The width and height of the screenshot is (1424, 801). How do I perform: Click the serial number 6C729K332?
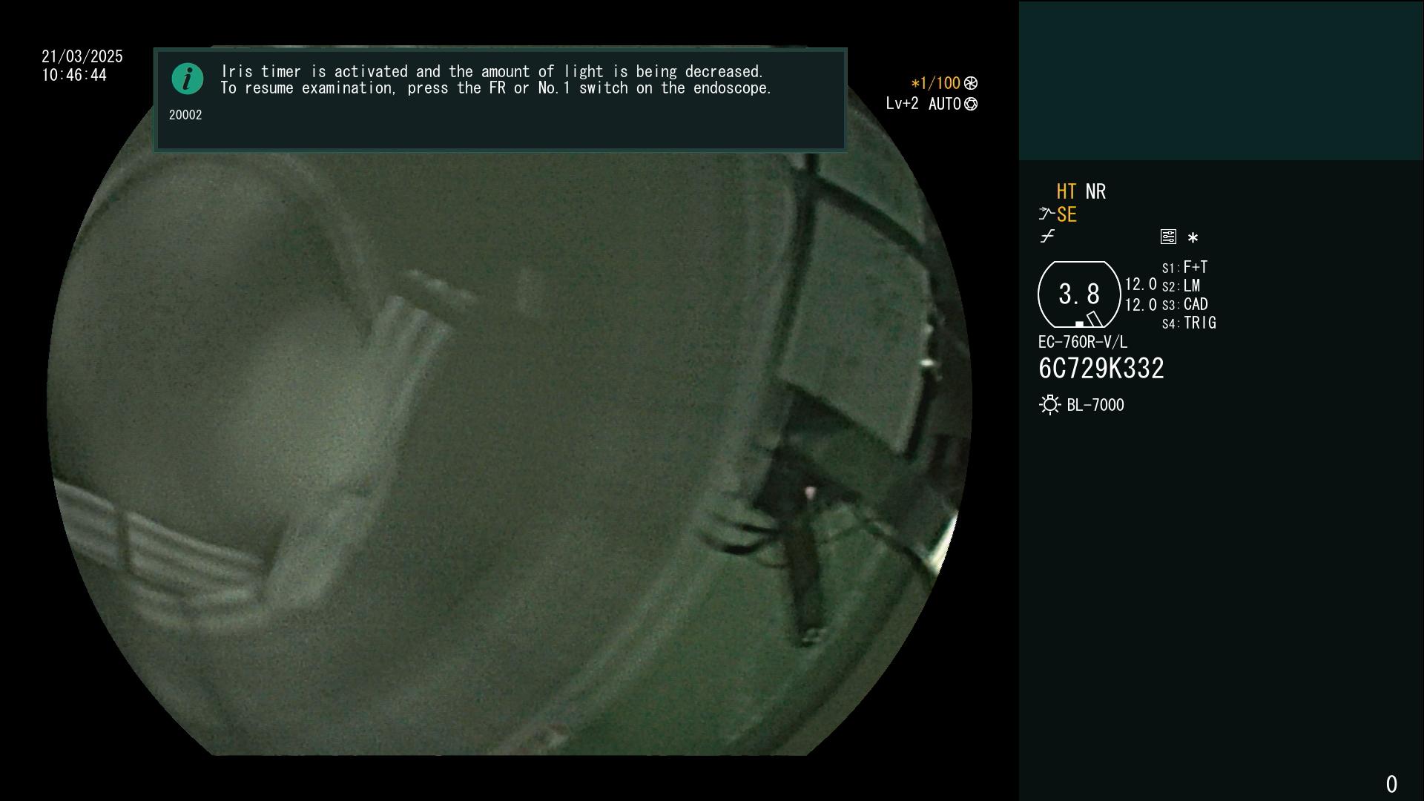(x=1101, y=369)
